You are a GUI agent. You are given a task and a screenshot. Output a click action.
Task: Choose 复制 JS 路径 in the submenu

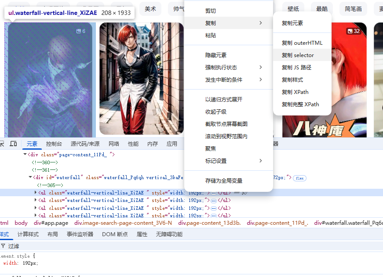pyautogui.click(x=302, y=67)
